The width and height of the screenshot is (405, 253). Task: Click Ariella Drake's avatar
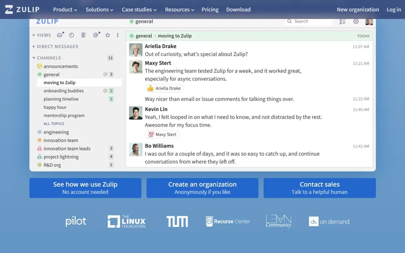[x=135, y=50]
